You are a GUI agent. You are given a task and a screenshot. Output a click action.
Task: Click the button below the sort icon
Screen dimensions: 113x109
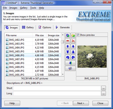pyautogui.click(x=70, y=68)
